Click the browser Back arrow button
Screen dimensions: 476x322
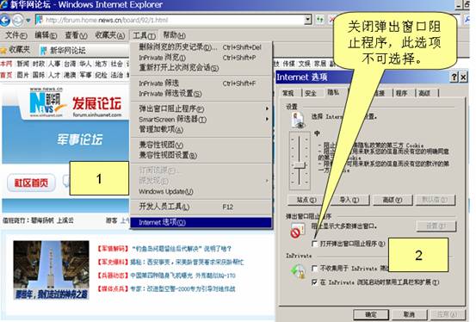tap(5, 21)
